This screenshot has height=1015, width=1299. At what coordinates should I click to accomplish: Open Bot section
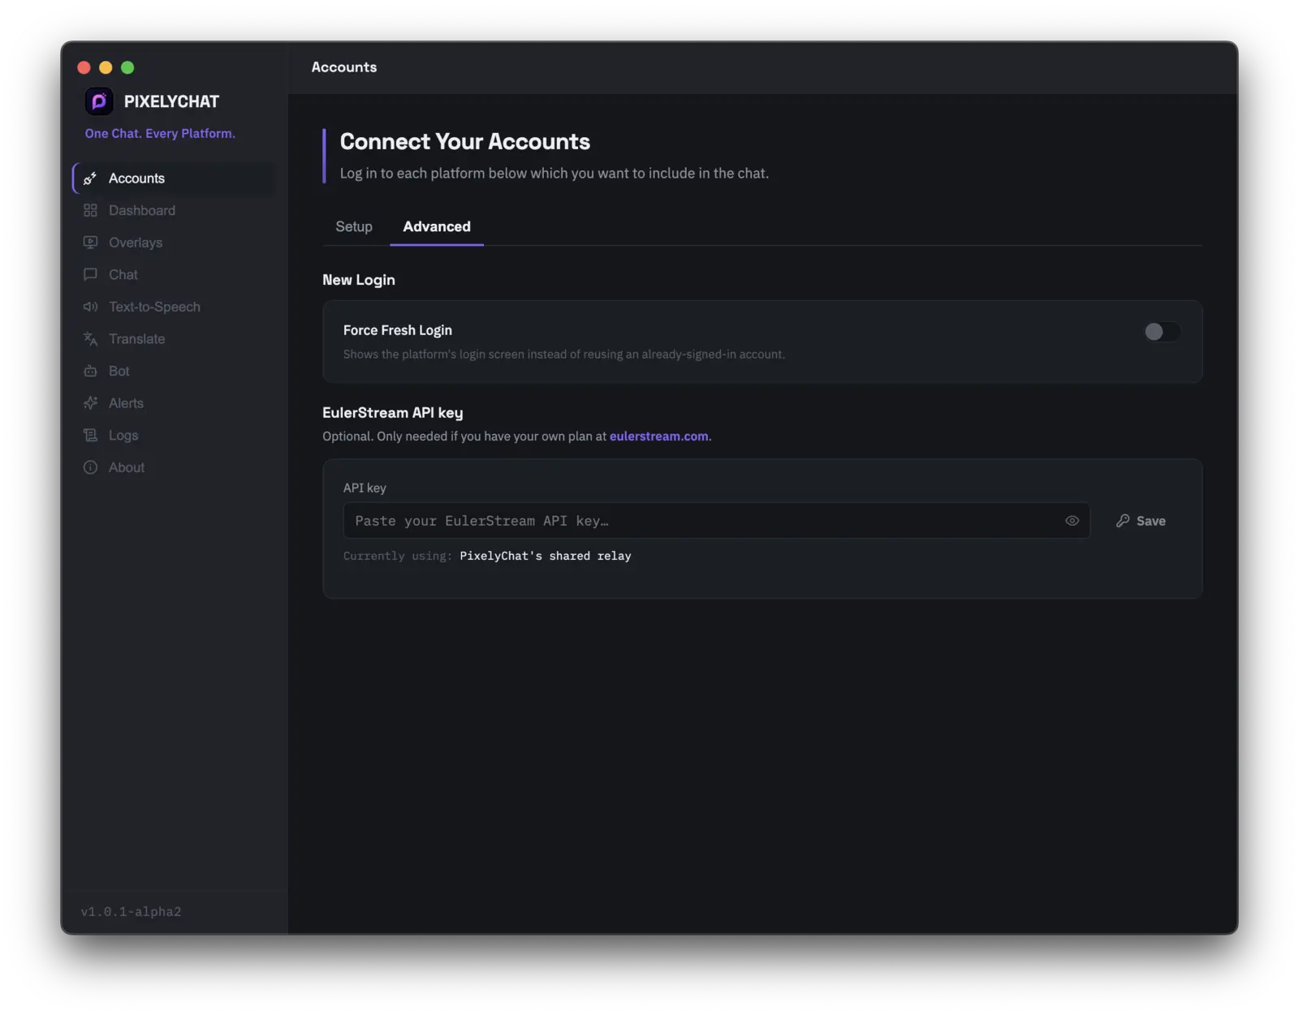(175, 371)
